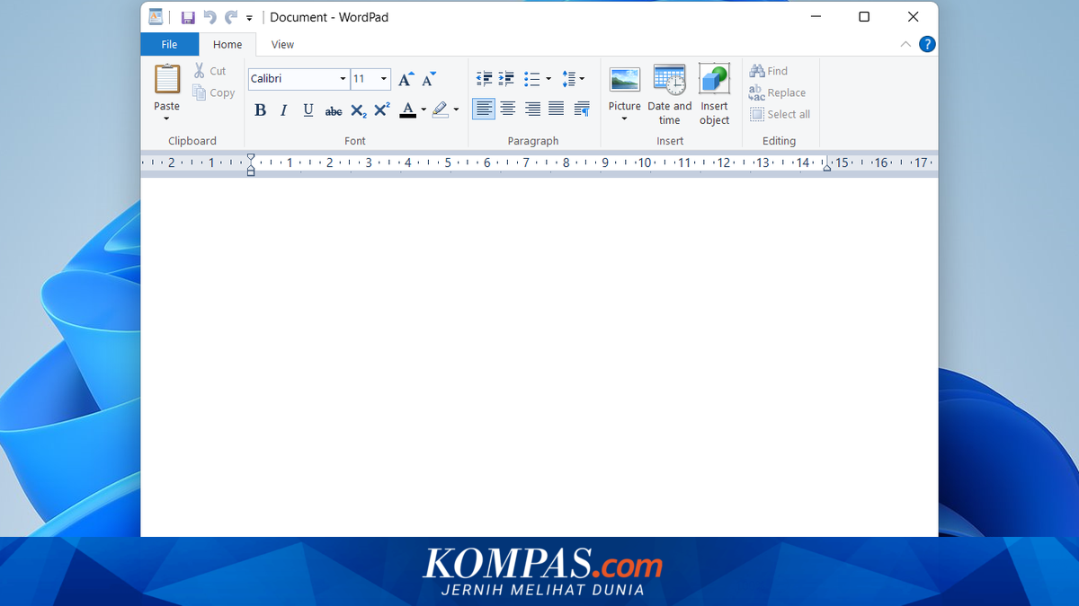Copy selection to clipboard

coord(213,92)
